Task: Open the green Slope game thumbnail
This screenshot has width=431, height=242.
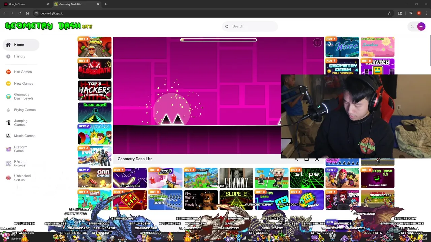Action: click(307, 178)
